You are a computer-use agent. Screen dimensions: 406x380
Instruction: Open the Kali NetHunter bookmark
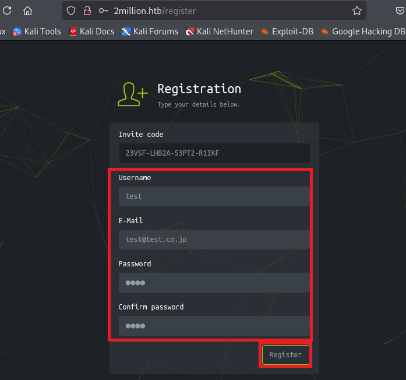coord(219,31)
